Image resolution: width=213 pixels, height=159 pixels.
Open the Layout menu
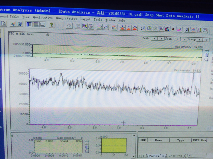85,19
